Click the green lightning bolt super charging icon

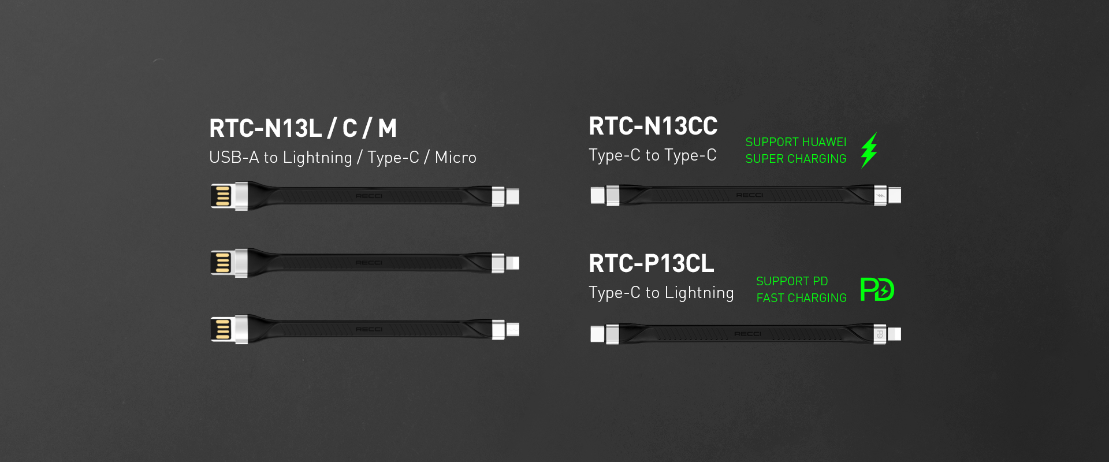pyautogui.click(x=869, y=150)
